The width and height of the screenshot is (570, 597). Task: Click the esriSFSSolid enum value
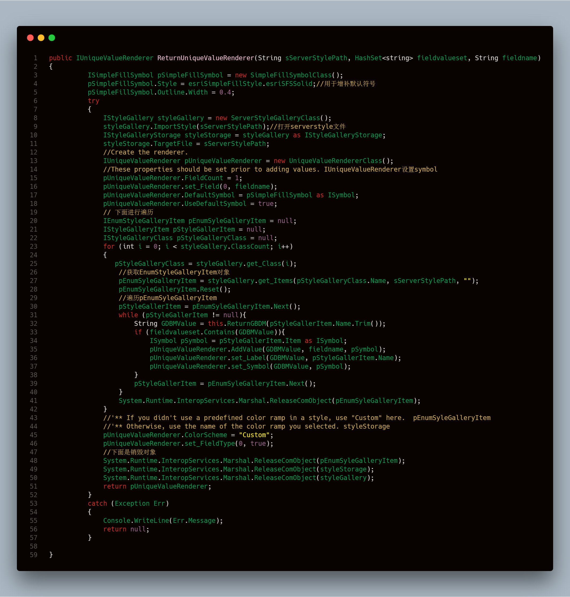289,84
